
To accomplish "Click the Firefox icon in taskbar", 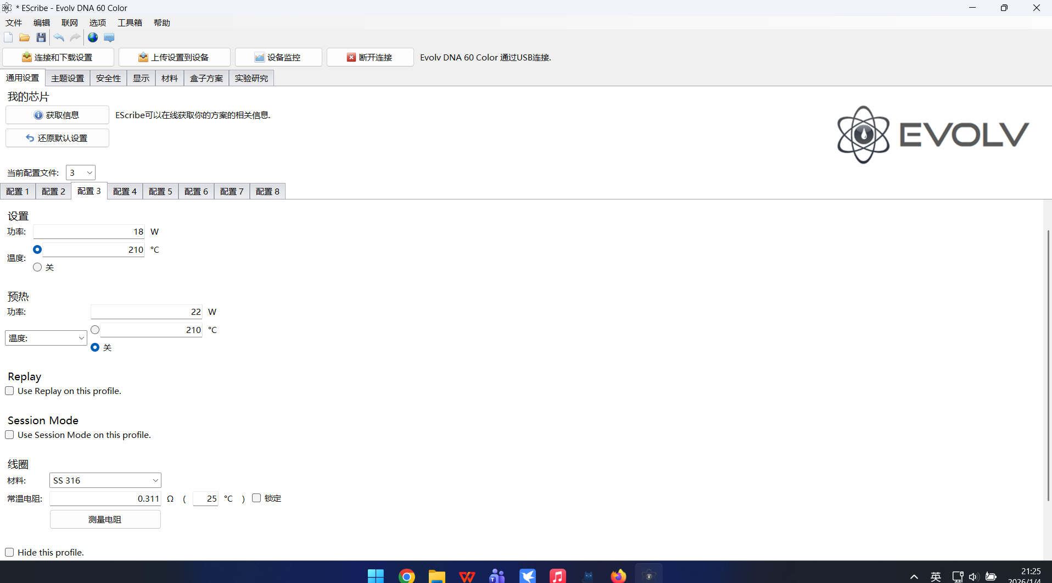I will (x=618, y=575).
